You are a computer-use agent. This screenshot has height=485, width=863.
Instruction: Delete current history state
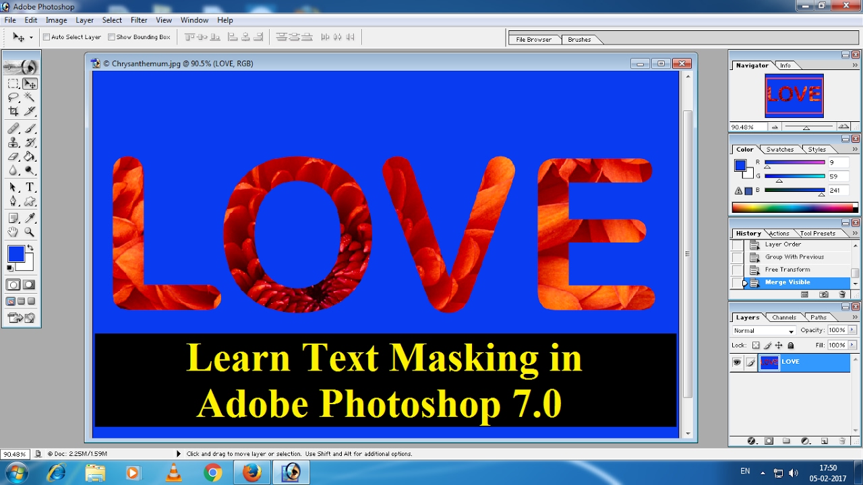tap(842, 294)
